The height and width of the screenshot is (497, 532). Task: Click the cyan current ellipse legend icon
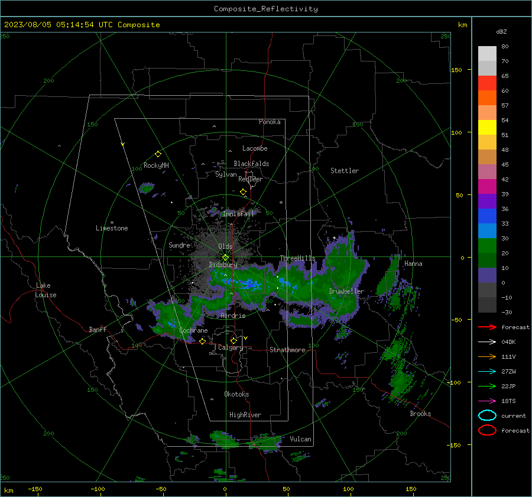[x=487, y=415]
